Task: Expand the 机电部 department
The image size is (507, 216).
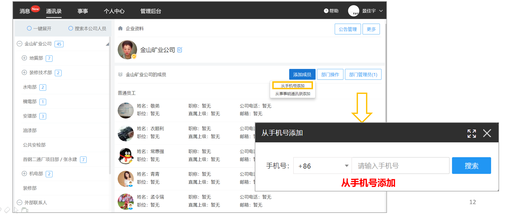Action: click(24, 173)
